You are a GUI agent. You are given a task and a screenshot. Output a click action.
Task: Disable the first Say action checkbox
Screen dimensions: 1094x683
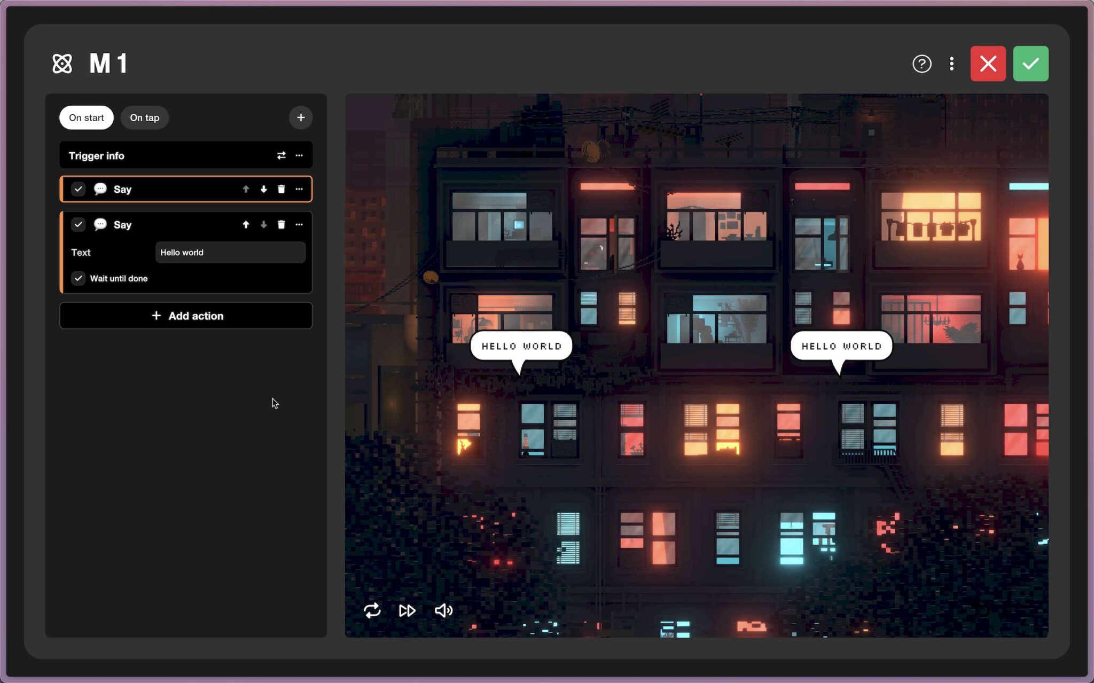79,189
